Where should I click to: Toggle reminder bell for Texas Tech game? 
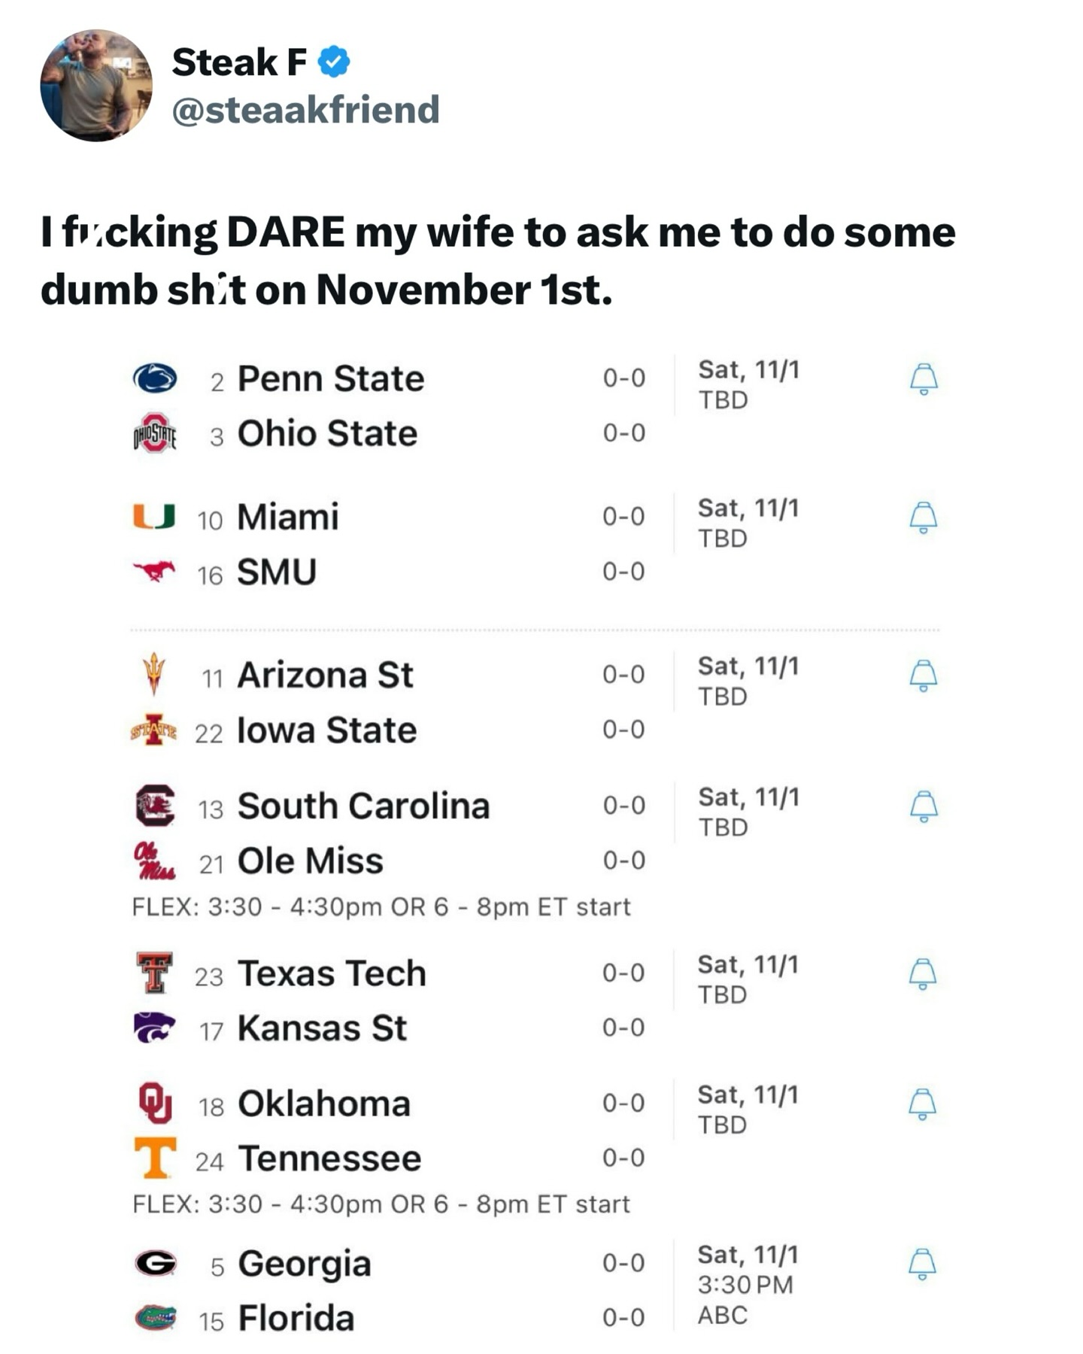click(x=923, y=973)
